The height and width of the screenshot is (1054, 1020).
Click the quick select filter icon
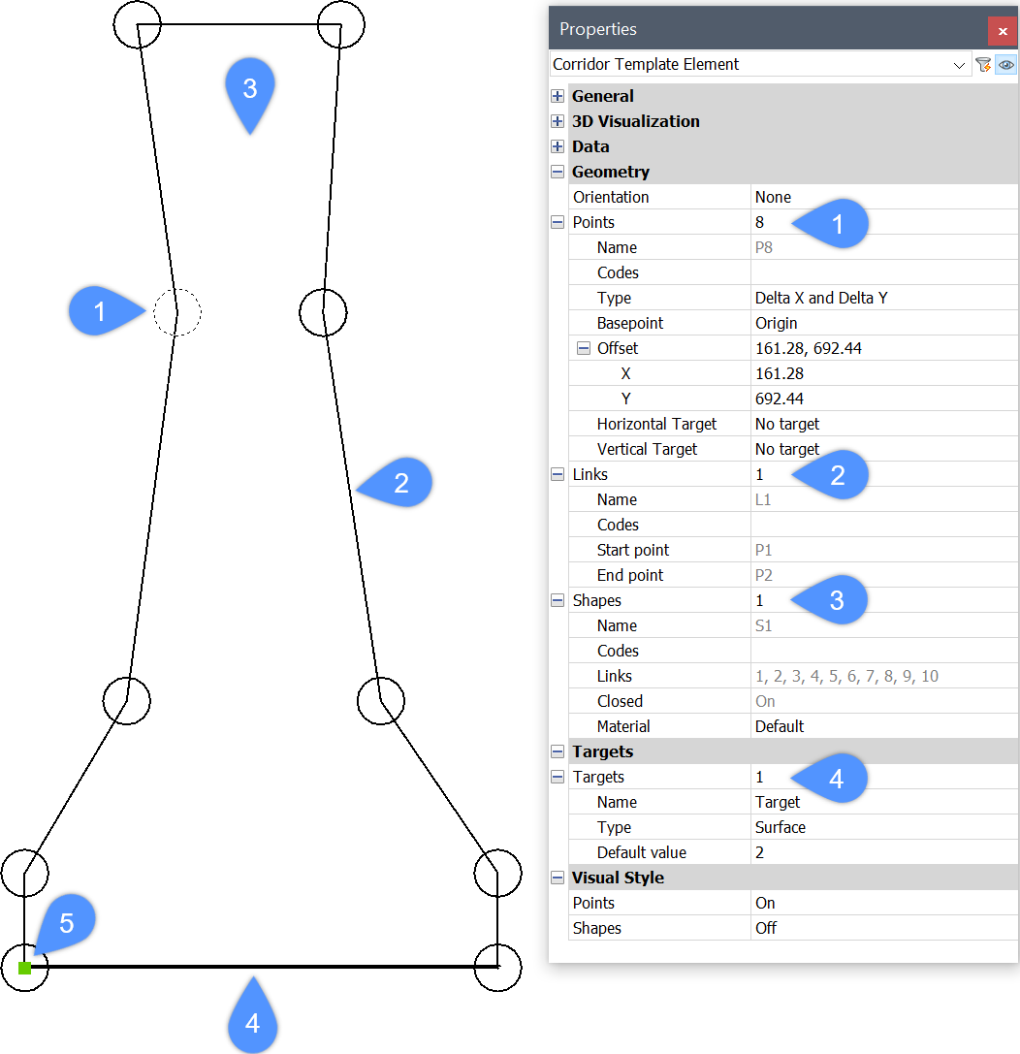(x=983, y=65)
